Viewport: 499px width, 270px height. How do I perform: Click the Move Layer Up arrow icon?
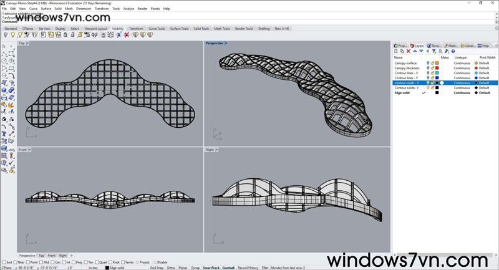click(416, 51)
